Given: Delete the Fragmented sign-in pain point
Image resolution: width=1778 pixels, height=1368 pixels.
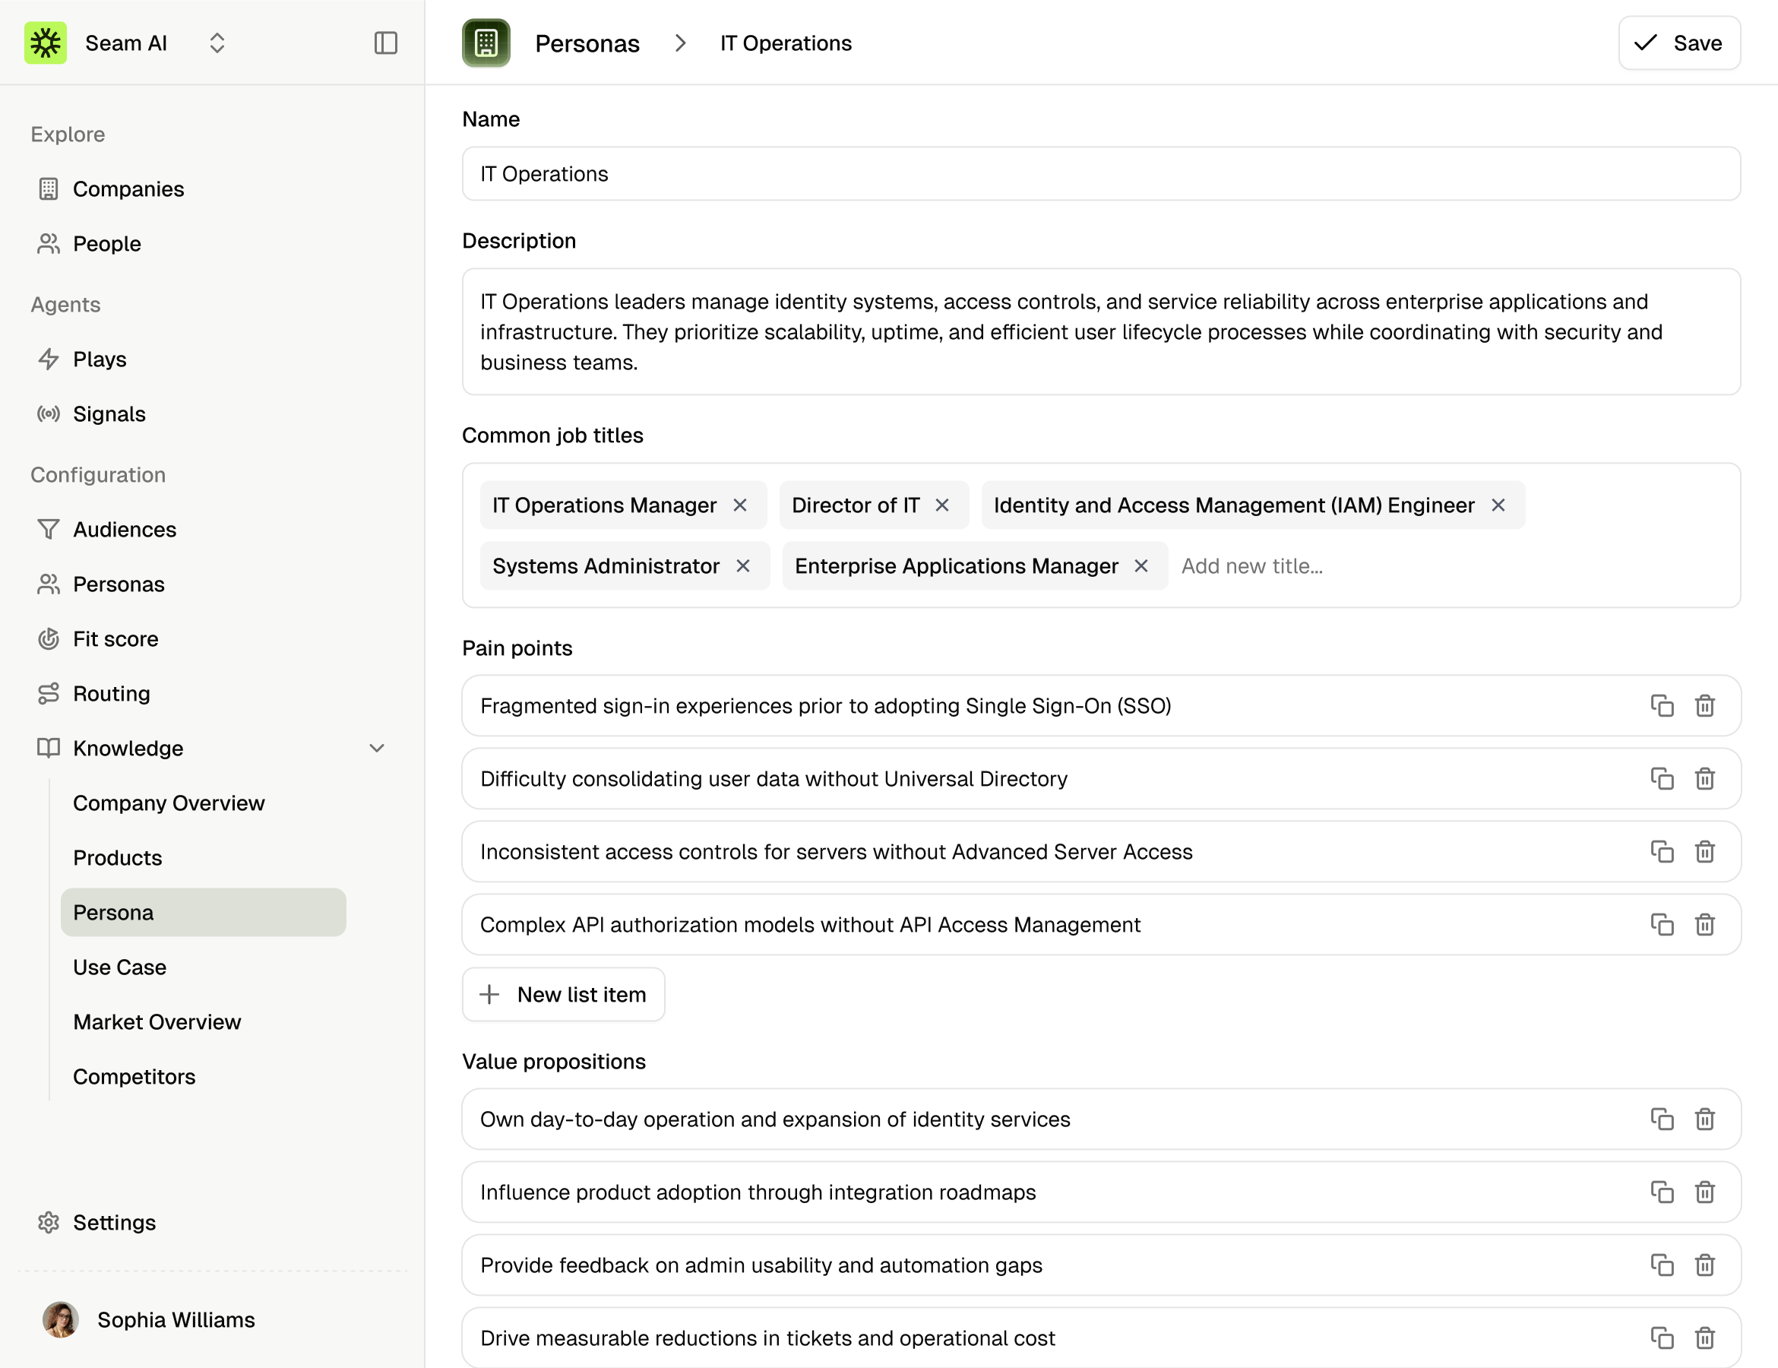Looking at the screenshot, I should pos(1705,706).
